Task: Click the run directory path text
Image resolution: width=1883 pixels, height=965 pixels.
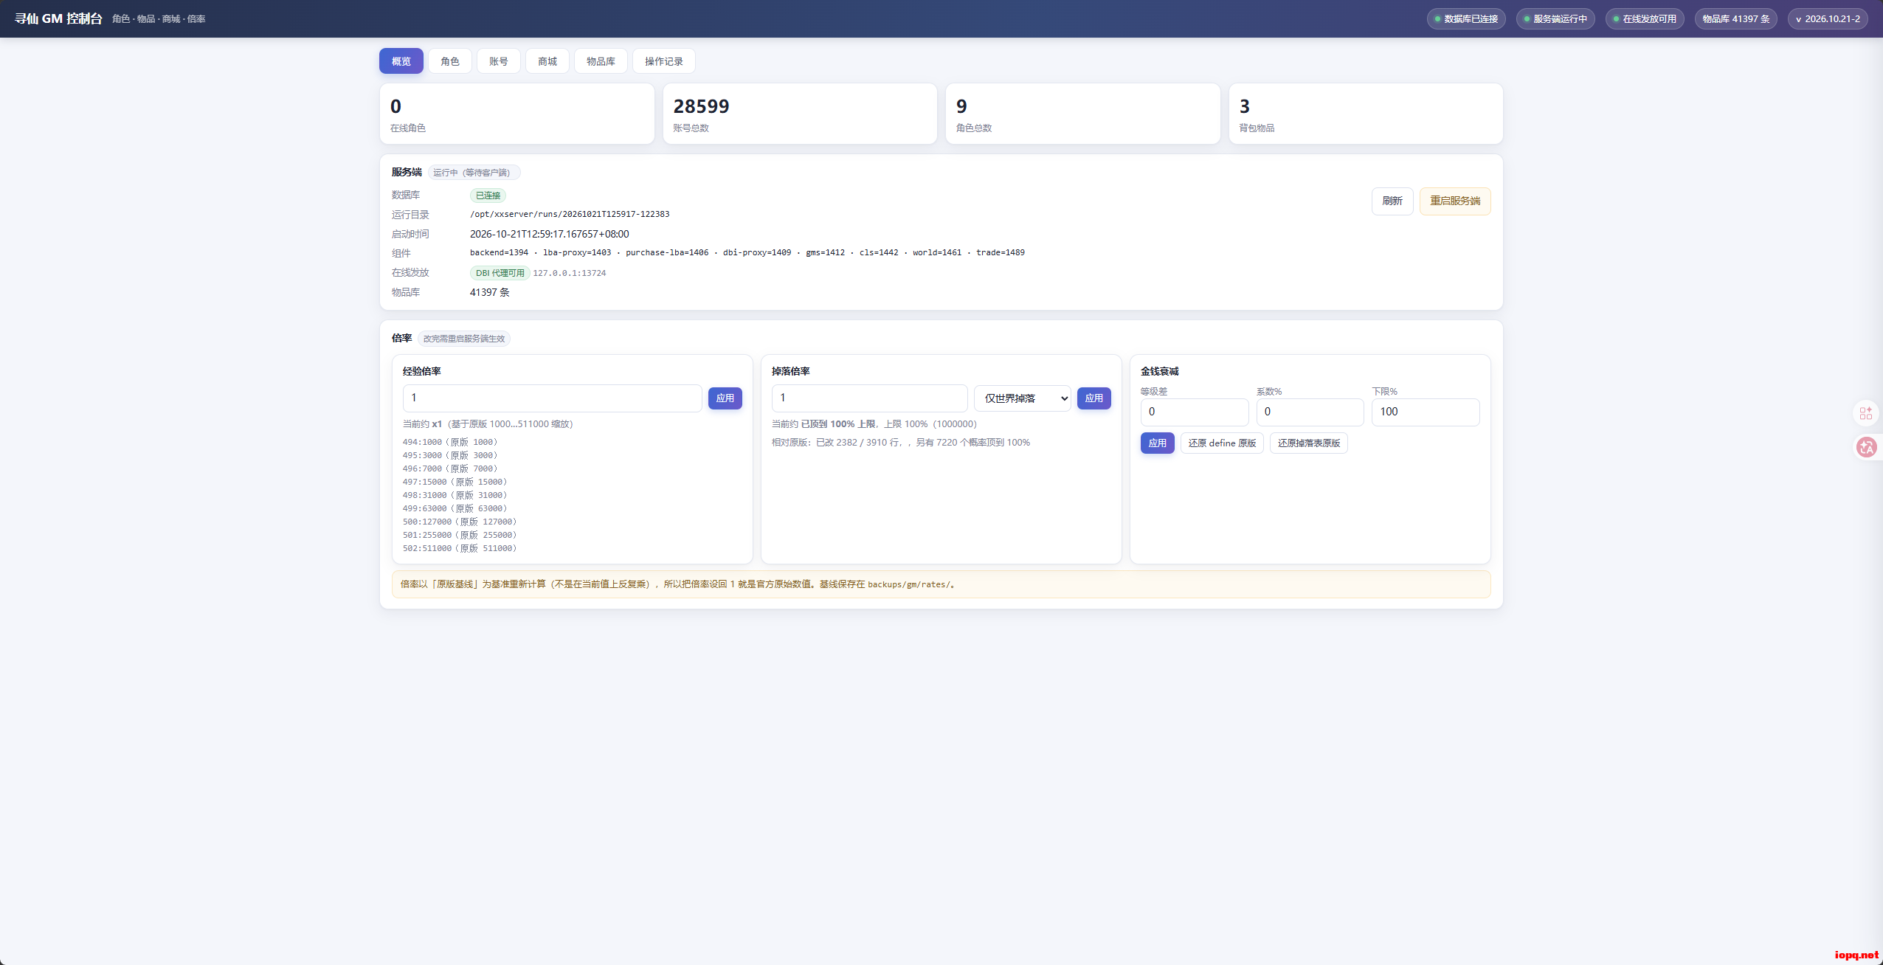Action: click(570, 214)
